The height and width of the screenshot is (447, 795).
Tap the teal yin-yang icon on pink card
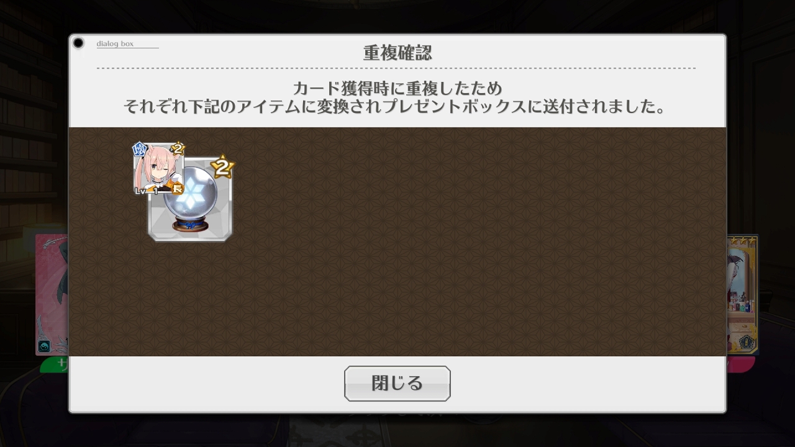pyautogui.click(x=44, y=346)
